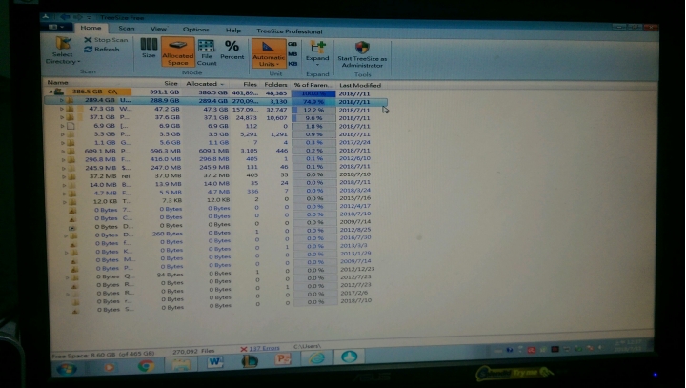Click folder icon of 289.4 GB row
686x388 pixels.
pyautogui.click(x=70, y=100)
